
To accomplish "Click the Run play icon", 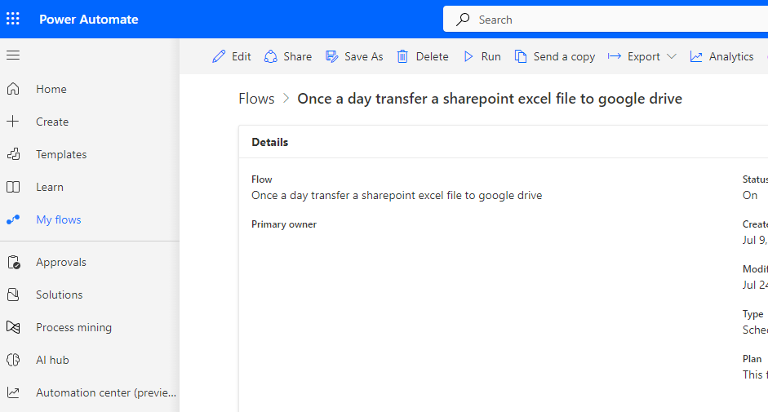I will [468, 56].
